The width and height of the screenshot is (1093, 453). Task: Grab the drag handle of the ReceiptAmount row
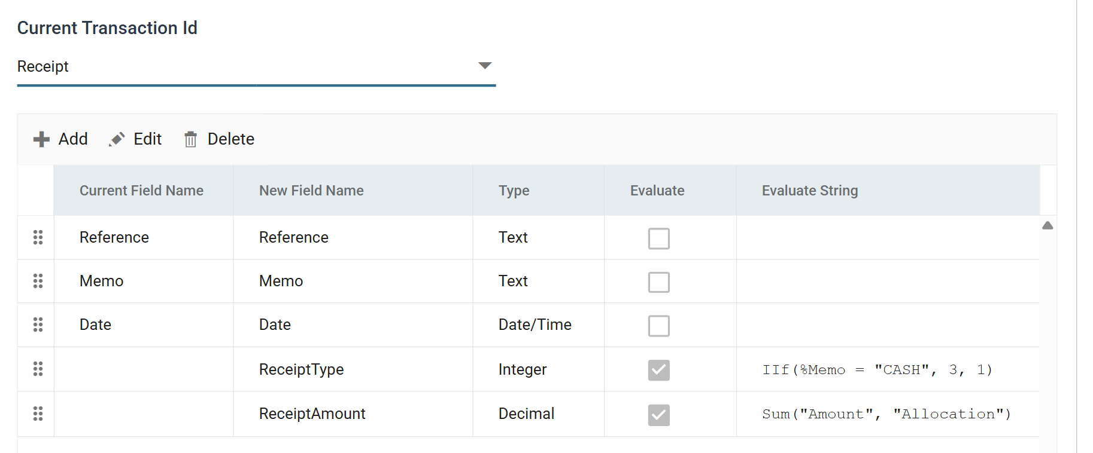click(38, 414)
